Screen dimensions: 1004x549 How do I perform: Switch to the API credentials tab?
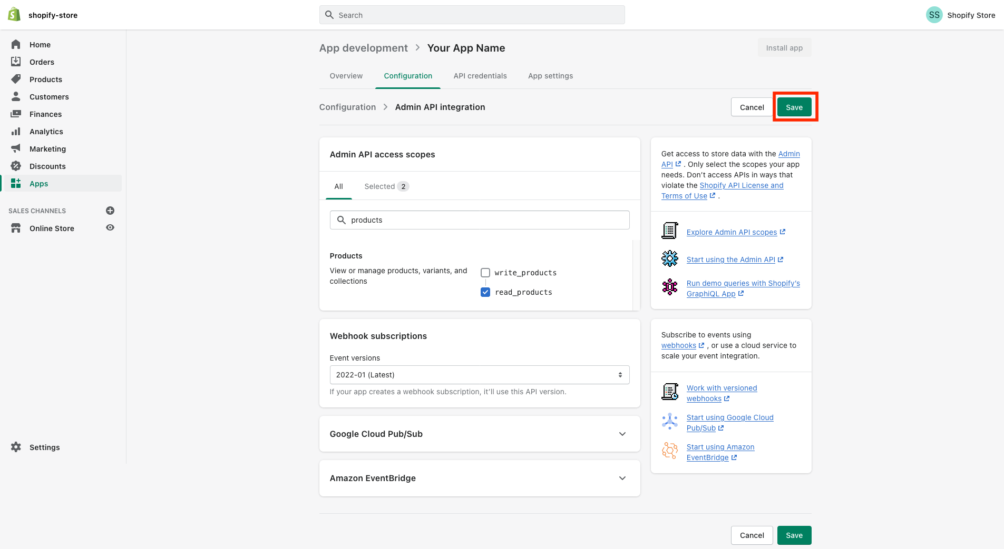[480, 76]
